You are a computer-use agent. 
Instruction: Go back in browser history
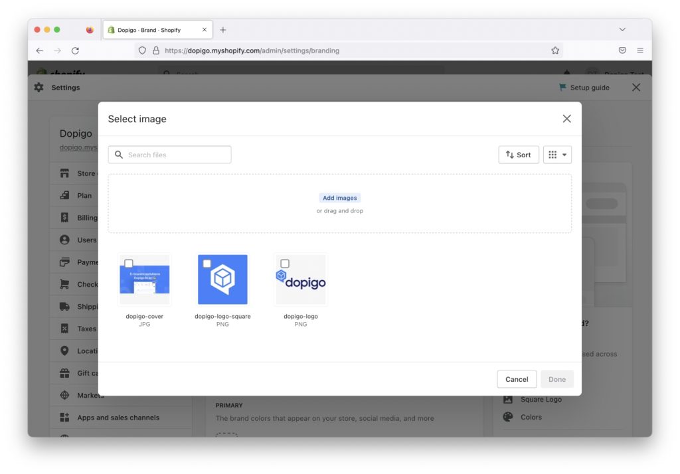[x=39, y=50]
